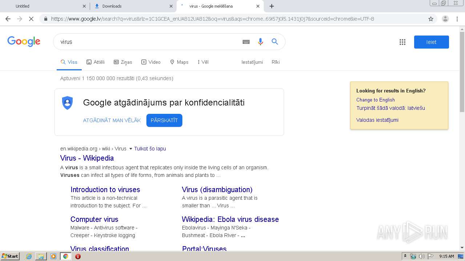465x261 pixels.
Task: Open the network tray icon
Action: [413, 256]
